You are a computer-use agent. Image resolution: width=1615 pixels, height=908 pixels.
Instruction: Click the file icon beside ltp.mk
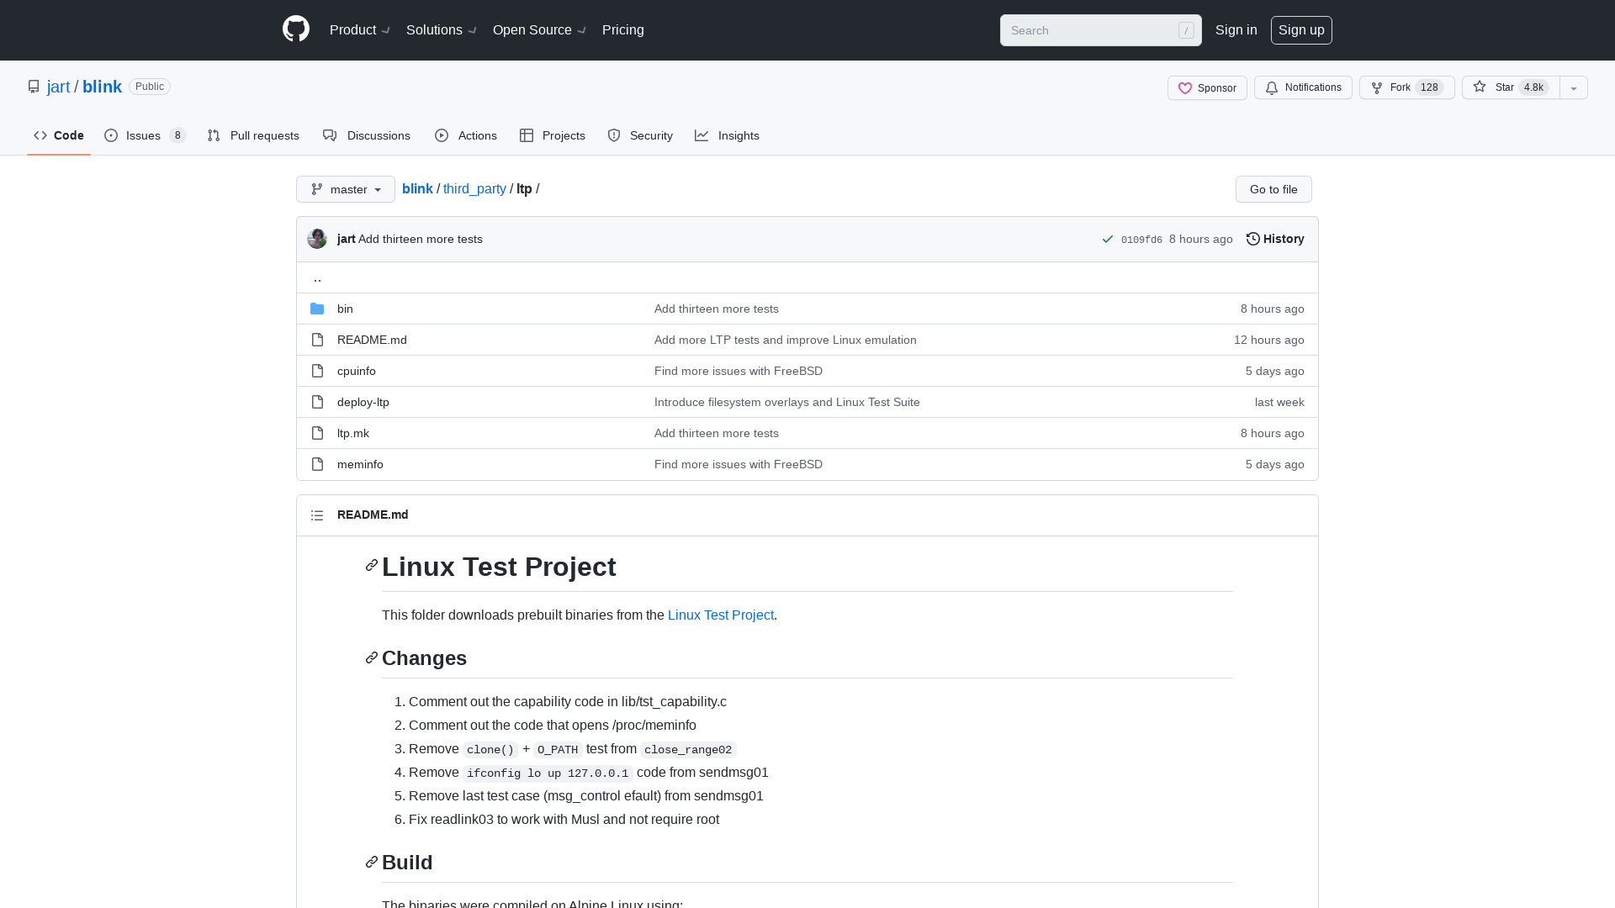(x=317, y=433)
